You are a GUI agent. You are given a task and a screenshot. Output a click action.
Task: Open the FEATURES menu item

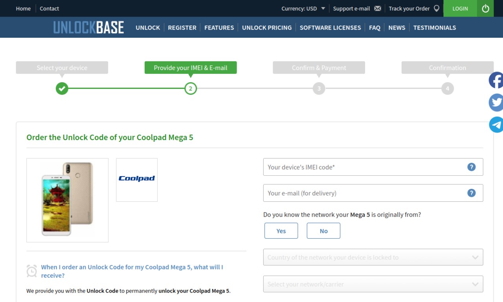(219, 28)
